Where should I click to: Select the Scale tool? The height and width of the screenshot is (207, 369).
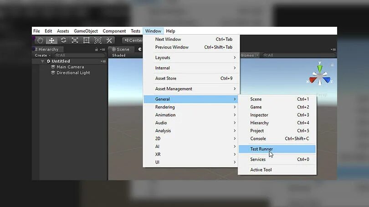75,40
